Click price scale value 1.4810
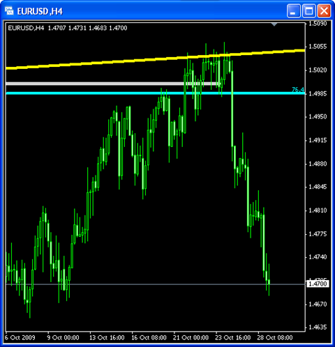 [318, 210]
